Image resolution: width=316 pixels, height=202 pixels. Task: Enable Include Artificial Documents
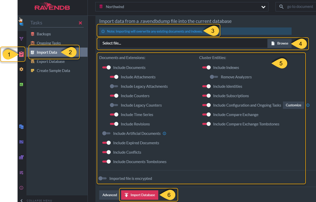point(106,133)
